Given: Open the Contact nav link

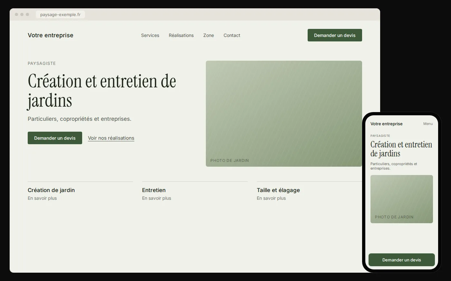Looking at the screenshot, I should 232,35.
